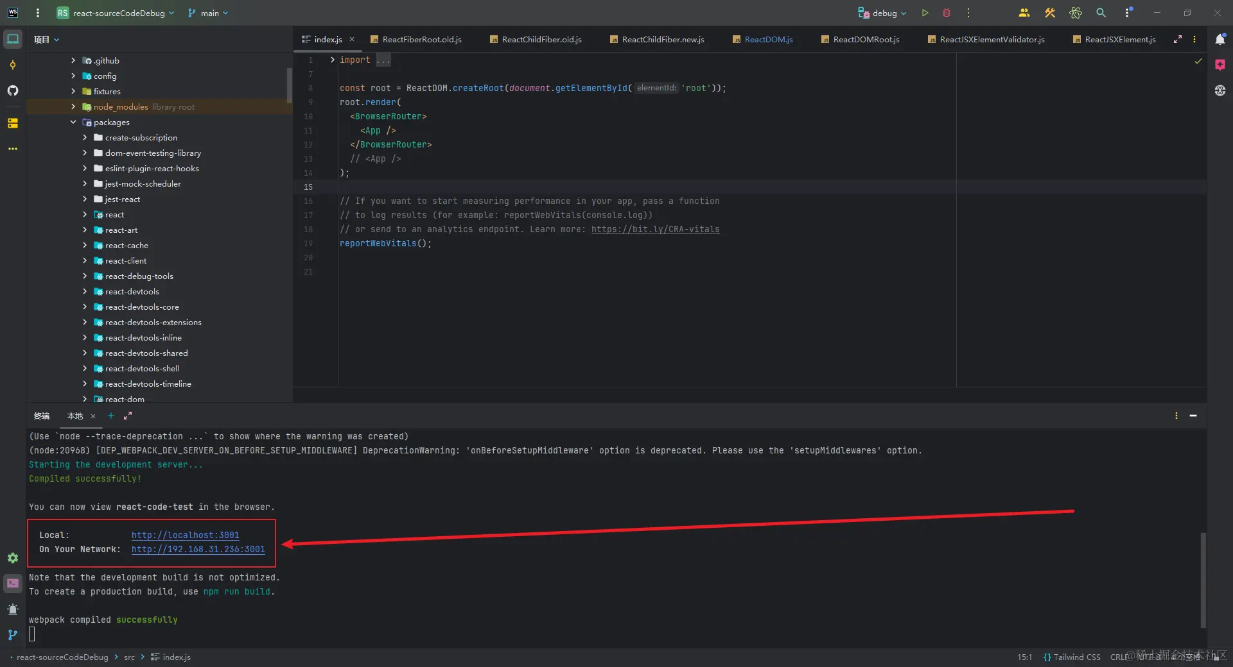Start debugging with the red bug icon
Screen dimensions: 1233x667
tap(947, 13)
